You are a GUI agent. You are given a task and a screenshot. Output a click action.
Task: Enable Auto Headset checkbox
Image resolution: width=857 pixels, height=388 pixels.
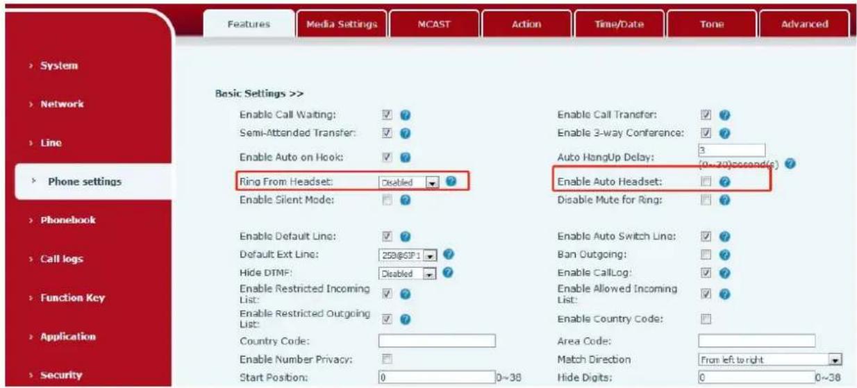pos(707,182)
